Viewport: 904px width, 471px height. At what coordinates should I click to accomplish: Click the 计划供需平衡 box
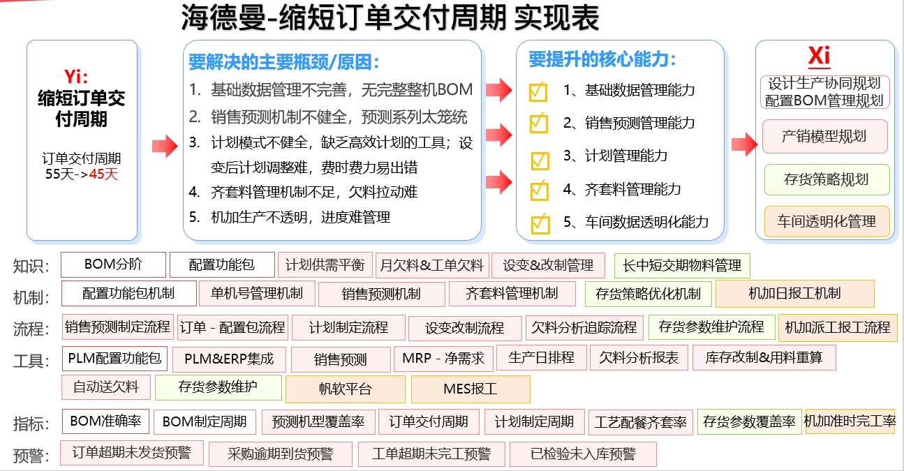pos(325,265)
